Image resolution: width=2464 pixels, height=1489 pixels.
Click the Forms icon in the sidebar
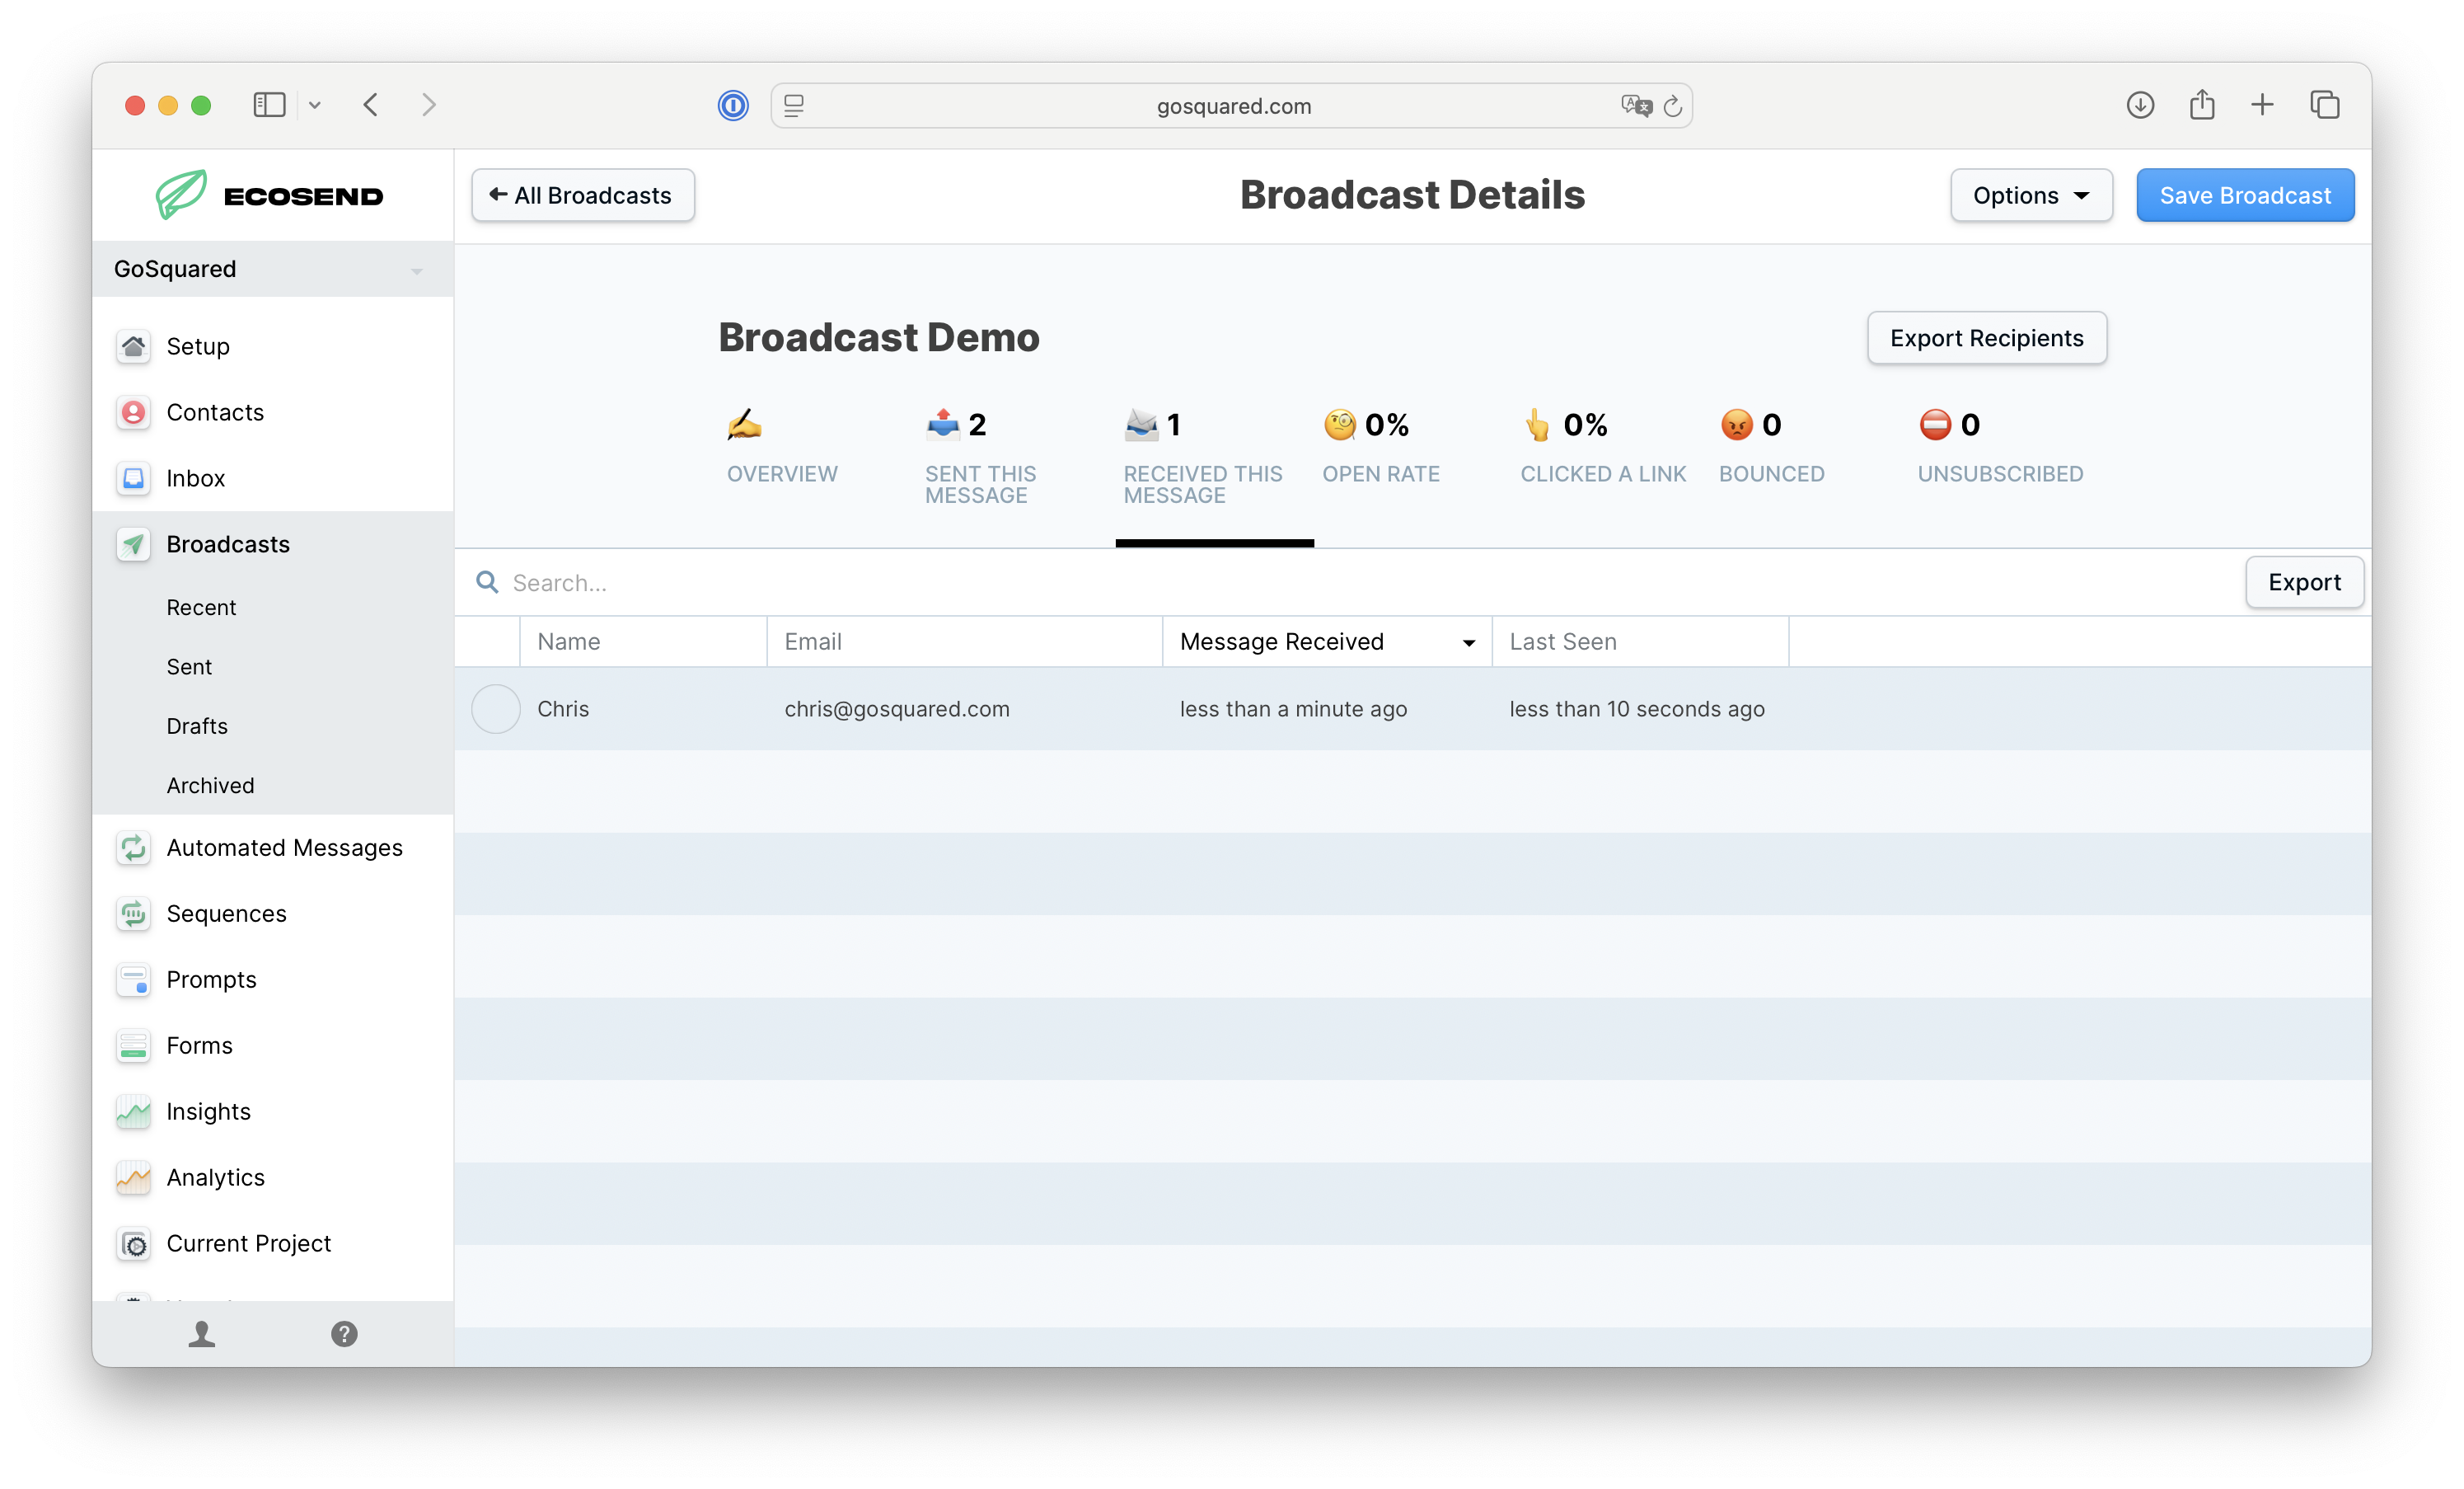pyautogui.click(x=134, y=1045)
